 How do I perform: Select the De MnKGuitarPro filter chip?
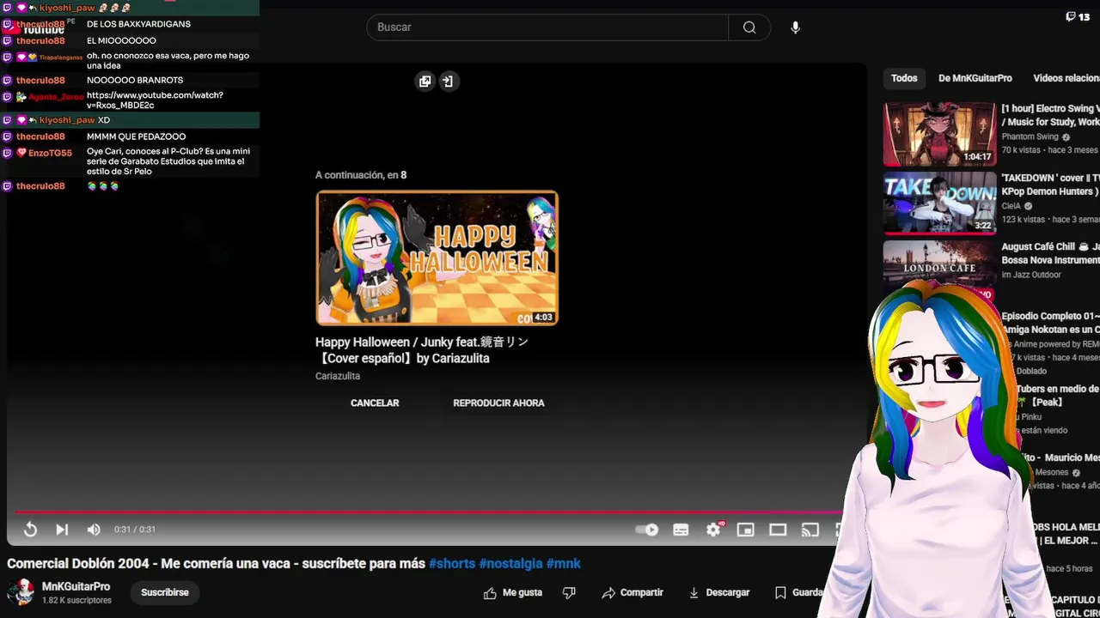pyautogui.click(x=975, y=78)
